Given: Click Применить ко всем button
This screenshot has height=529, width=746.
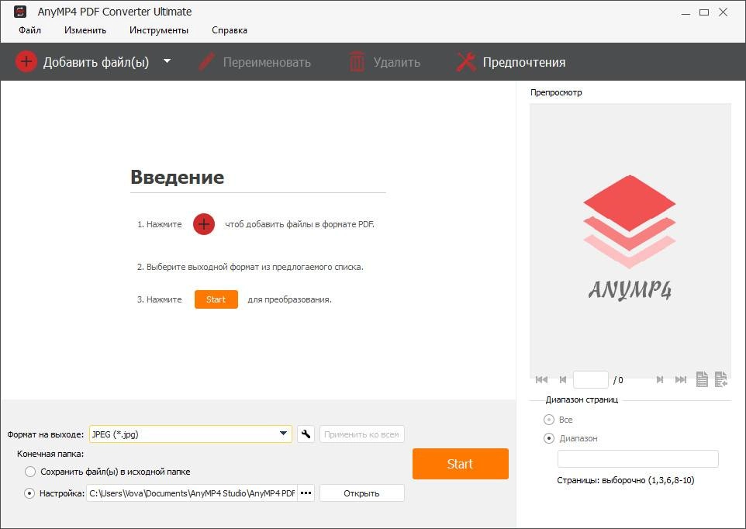Looking at the screenshot, I should pyautogui.click(x=361, y=434).
